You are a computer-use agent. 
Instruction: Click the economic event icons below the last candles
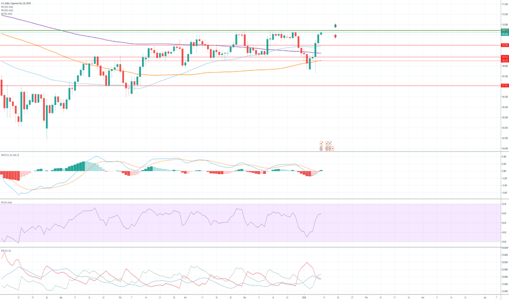tap(327, 146)
